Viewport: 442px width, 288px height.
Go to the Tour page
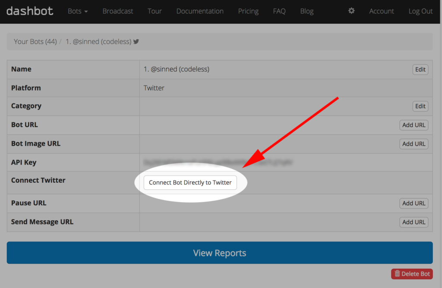click(x=155, y=11)
